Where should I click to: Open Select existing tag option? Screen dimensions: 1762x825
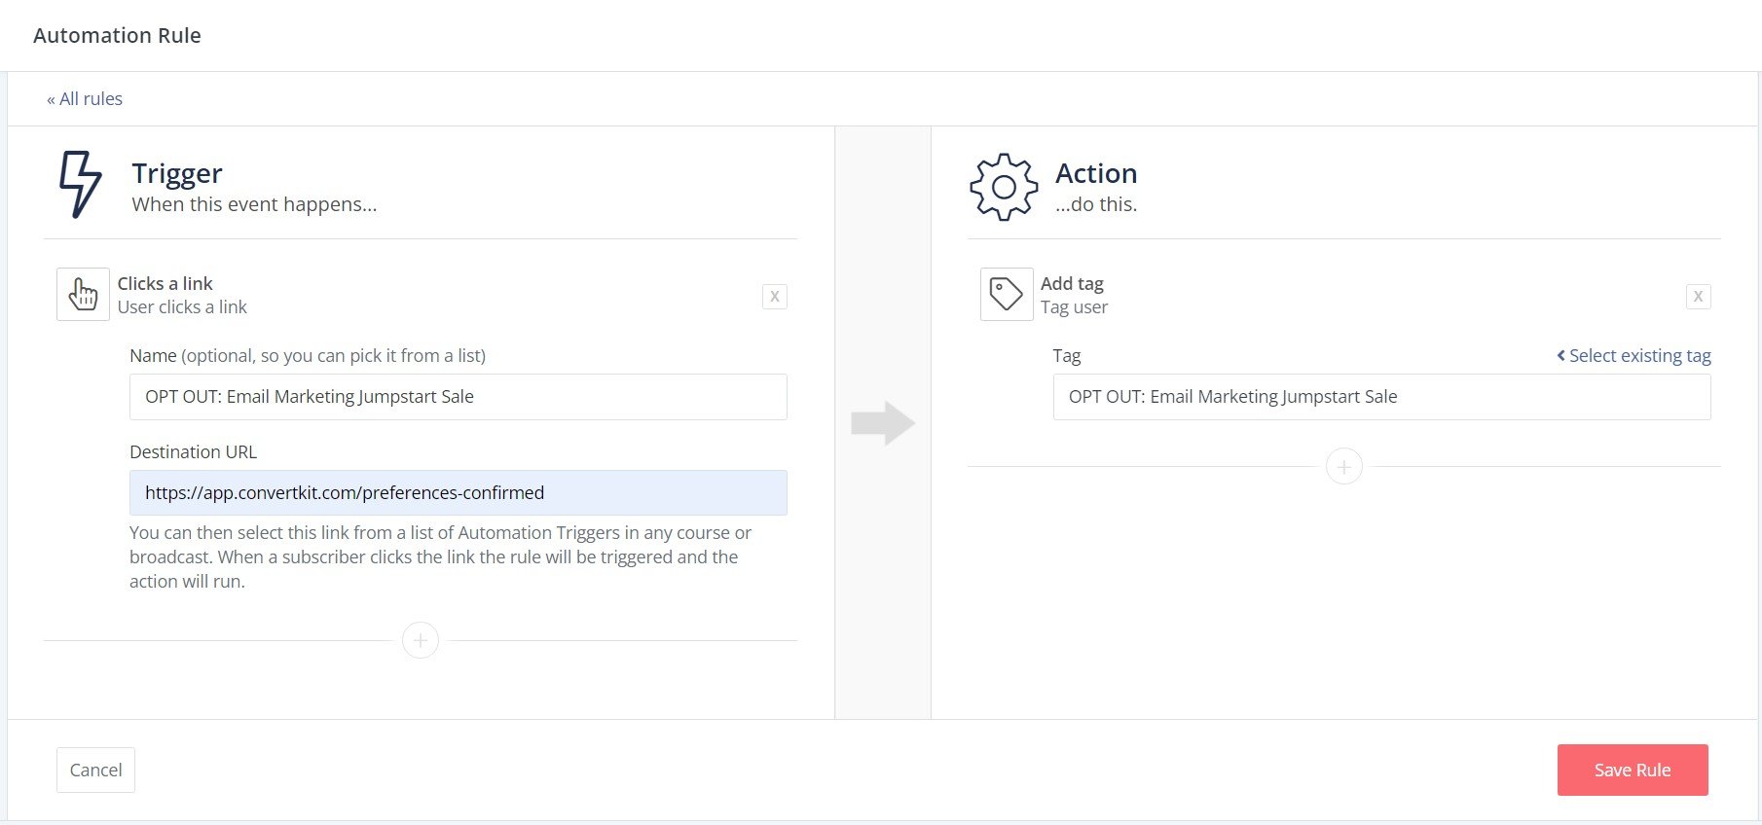click(1634, 356)
